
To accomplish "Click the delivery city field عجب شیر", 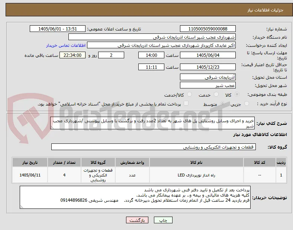I will coord(207,85).
